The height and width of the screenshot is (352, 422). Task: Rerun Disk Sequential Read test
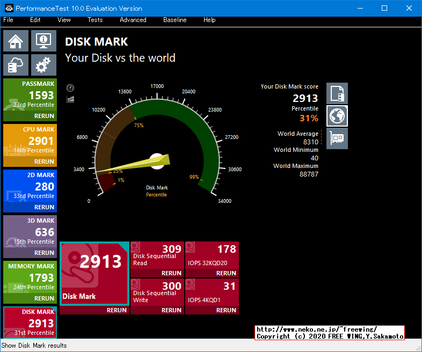[x=171, y=273]
